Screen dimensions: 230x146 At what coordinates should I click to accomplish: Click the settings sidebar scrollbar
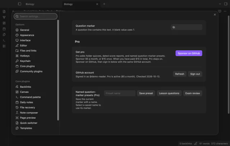pos(58,70)
